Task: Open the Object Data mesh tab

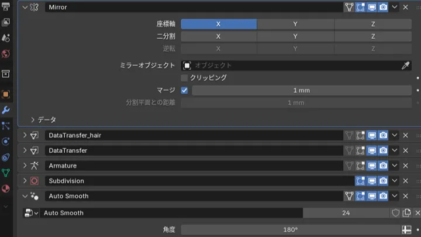Action: (x=6, y=173)
